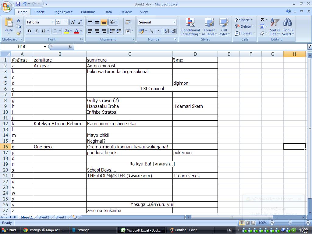Click Increase Decimal icon
The image size is (312, 234).
167,31
